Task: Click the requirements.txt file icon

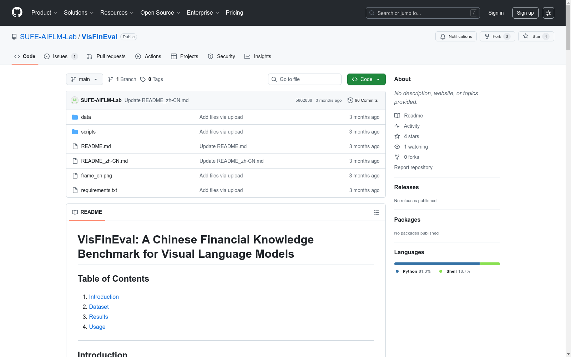Action: coord(75,190)
